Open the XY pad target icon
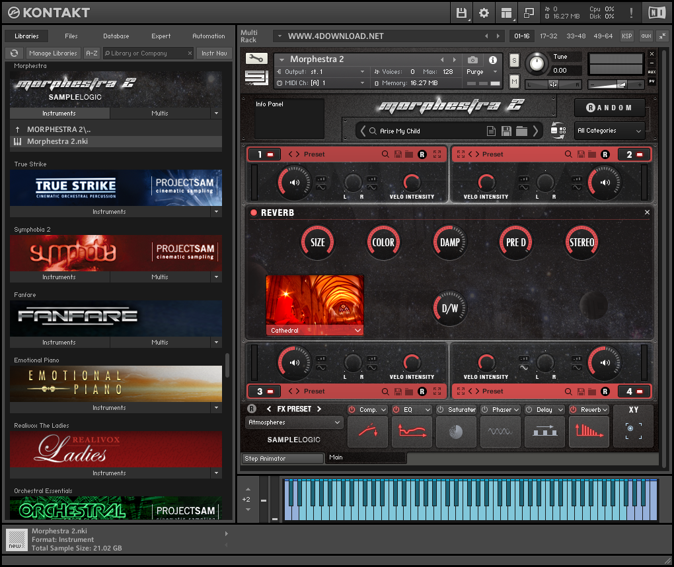This screenshot has height=567, width=674. tap(633, 430)
